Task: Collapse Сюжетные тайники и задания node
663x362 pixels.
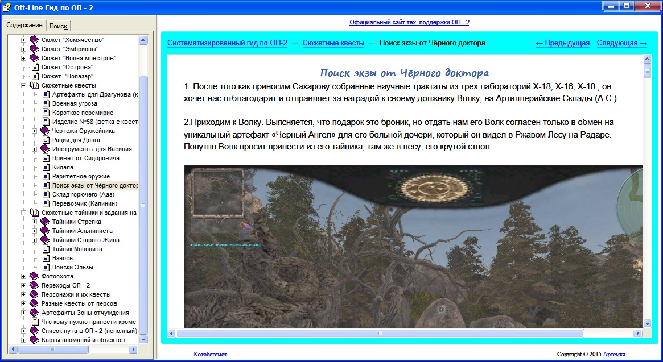Action: coord(24,213)
